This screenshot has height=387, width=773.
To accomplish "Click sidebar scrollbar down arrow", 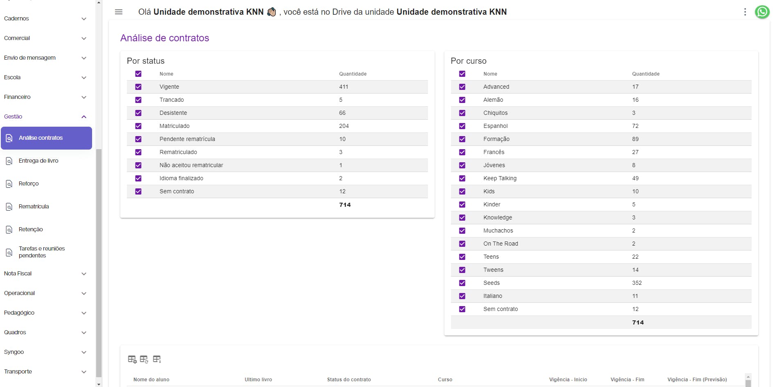I will click(x=99, y=385).
